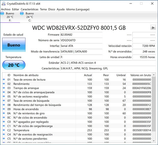Click the Firmware field 82.00A82
Viewport: 158px width, 145px height.
(81, 35)
